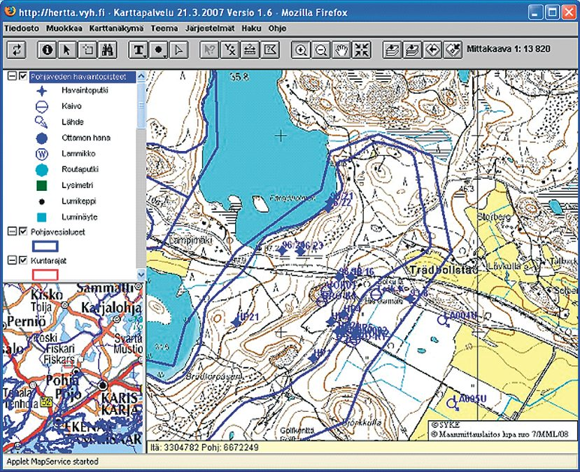Click the first layer-stack toolbar icon
Viewport: 580px width, 472px height.
pyautogui.click(x=392, y=50)
